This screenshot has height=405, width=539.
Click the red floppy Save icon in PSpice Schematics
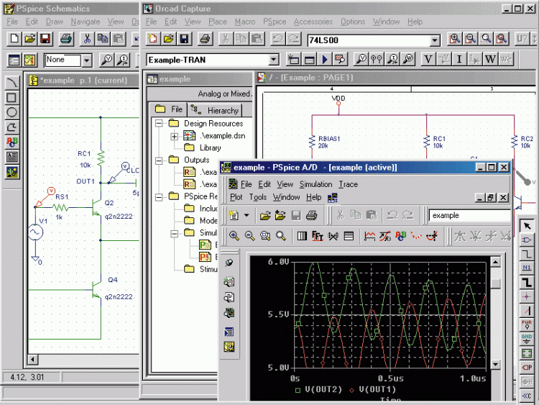click(45, 39)
